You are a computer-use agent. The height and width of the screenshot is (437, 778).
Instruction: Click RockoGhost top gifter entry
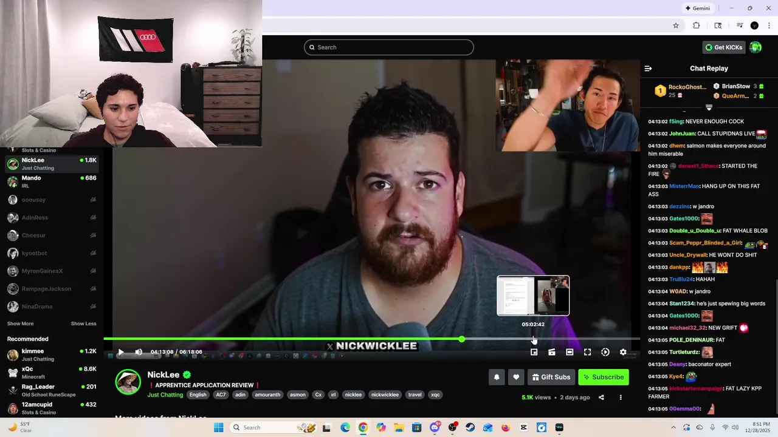pyautogui.click(x=681, y=91)
